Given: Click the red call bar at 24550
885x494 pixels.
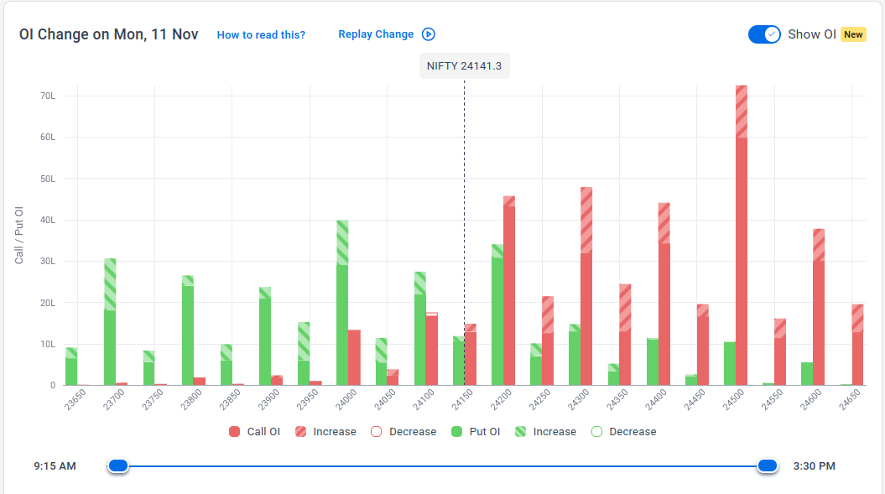Looking at the screenshot, I should tap(780, 351).
